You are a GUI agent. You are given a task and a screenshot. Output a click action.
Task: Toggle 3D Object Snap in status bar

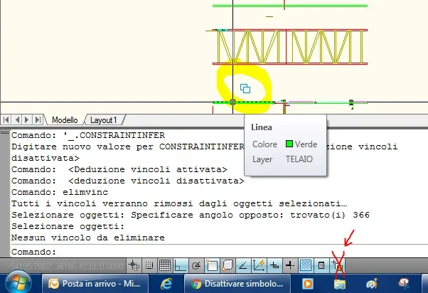click(x=228, y=265)
